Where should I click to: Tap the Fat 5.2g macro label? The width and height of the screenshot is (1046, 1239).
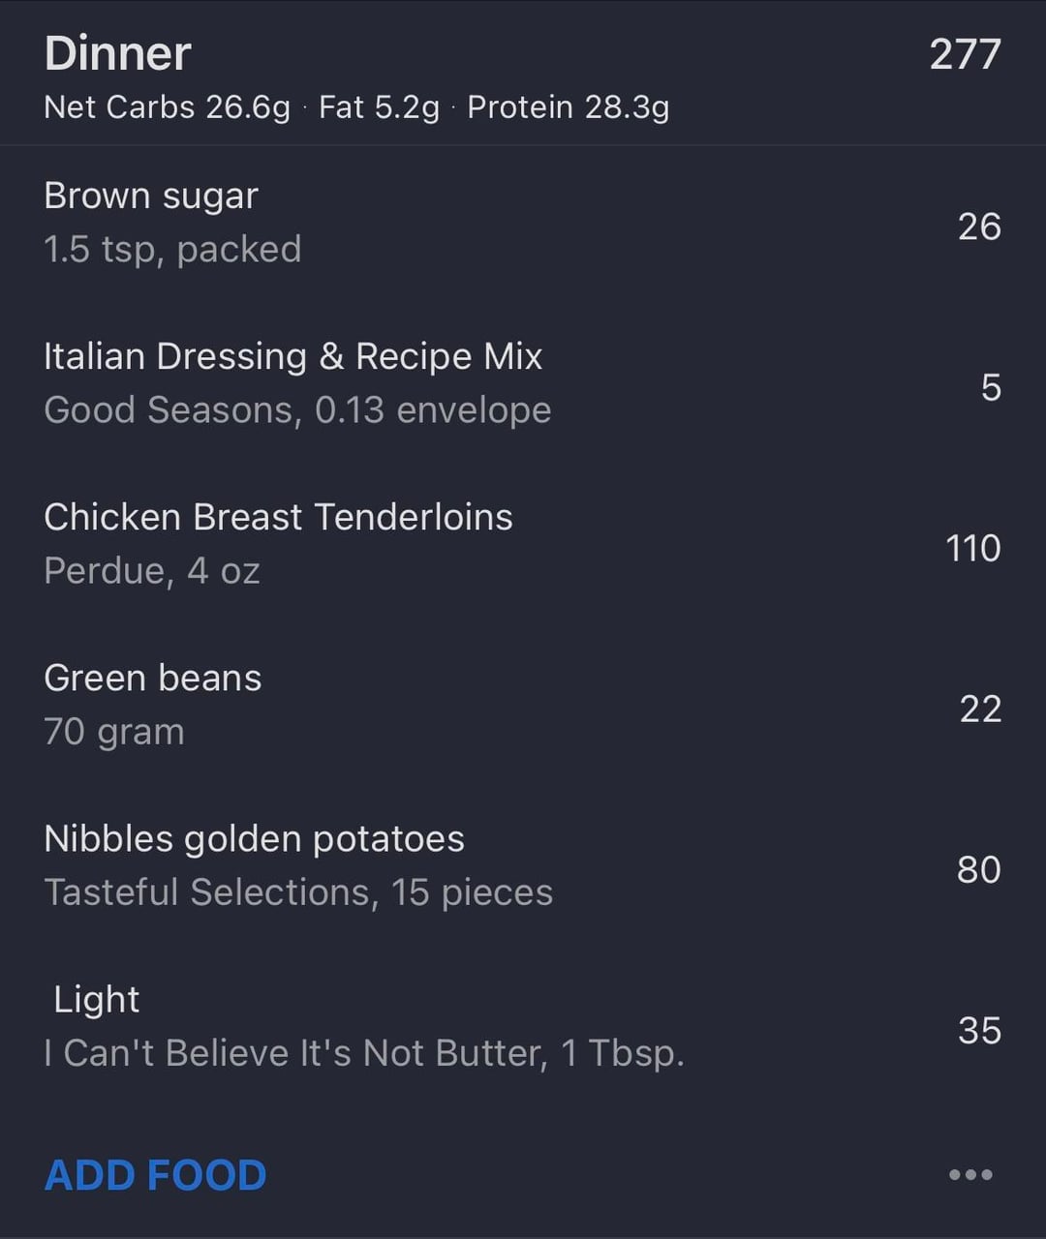click(379, 107)
